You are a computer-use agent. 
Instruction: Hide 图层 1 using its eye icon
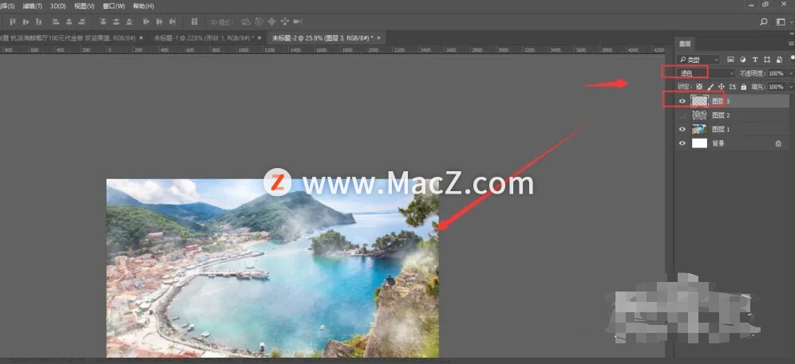pos(682,129)
